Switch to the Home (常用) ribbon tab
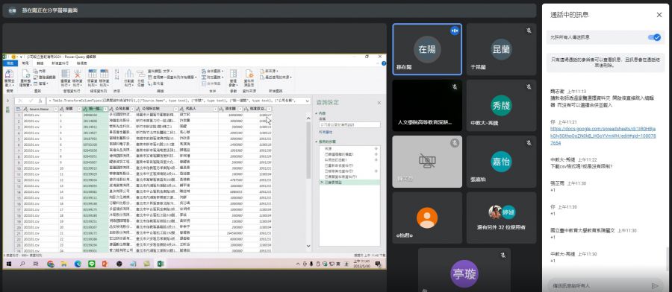Viewport: 672px width, 292px height. coord(25,63)
